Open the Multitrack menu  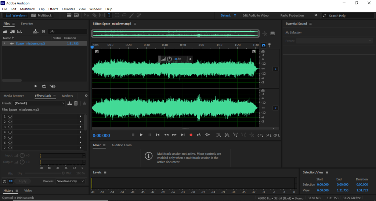(x=28, y=9)
